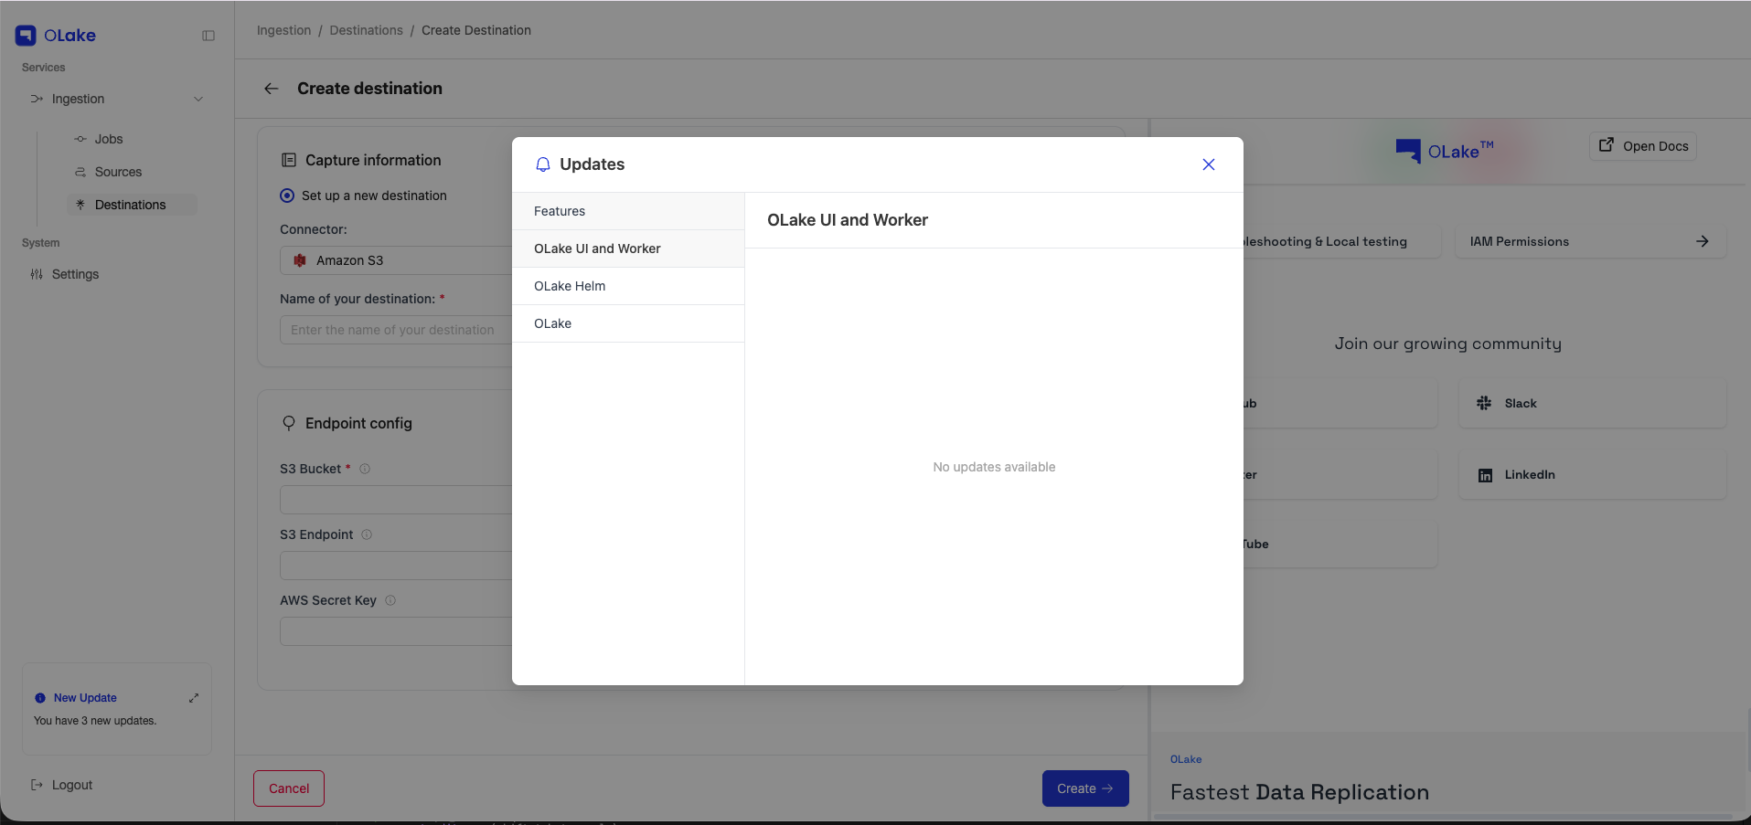This screenshot has width=1751, height=825.
Task: Click the Cancel button
Action: (289, 788)
